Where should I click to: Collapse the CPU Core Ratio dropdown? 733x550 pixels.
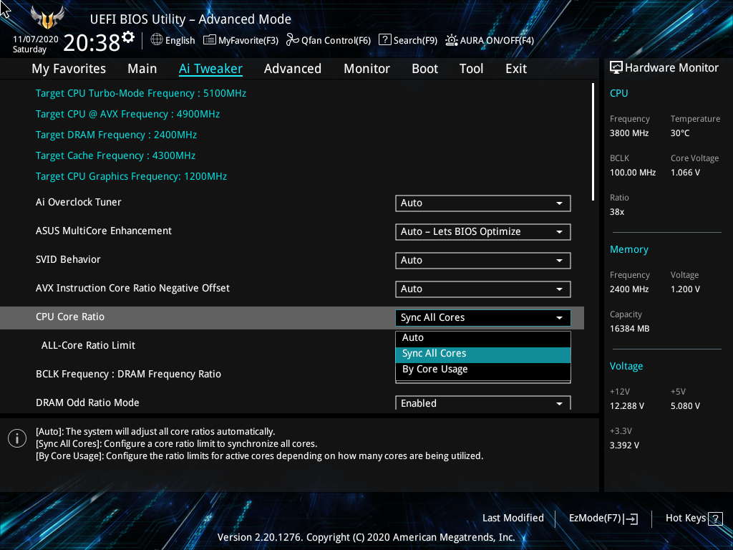[483, 317]
